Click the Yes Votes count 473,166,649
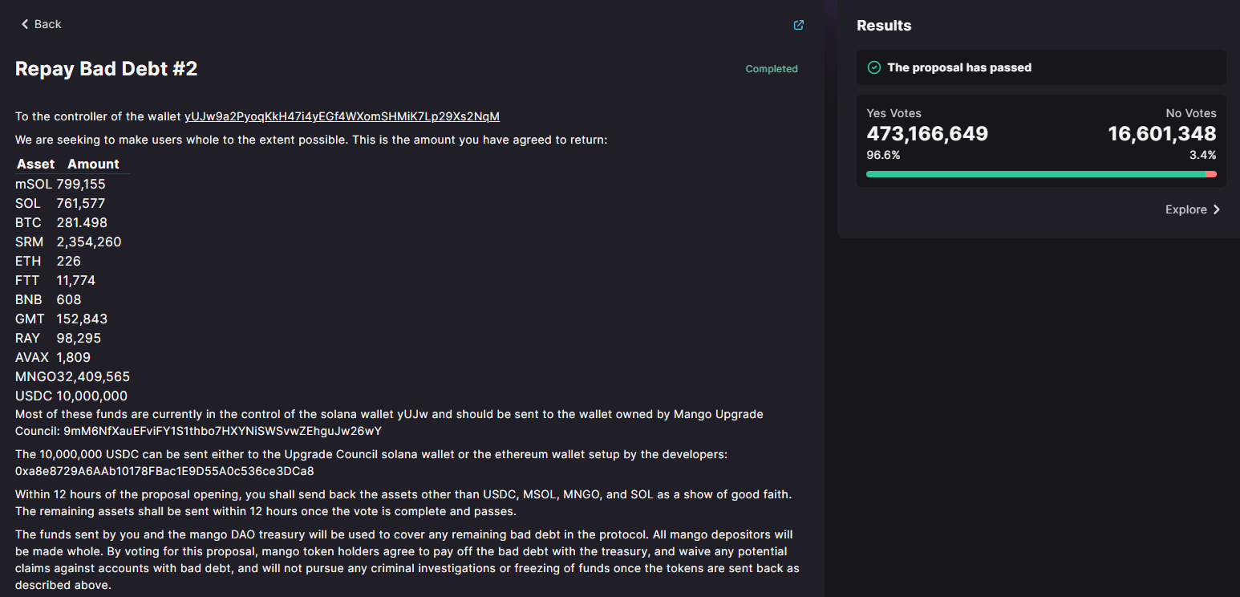Screen dimensions: 1240x597 (927, 134)
